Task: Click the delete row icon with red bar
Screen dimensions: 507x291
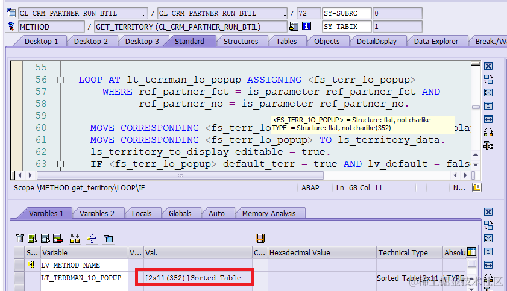Action: (x=58, y=239)
